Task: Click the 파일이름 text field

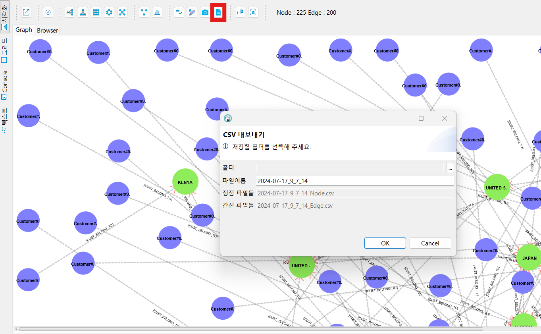Action: (x=355, y=181)
